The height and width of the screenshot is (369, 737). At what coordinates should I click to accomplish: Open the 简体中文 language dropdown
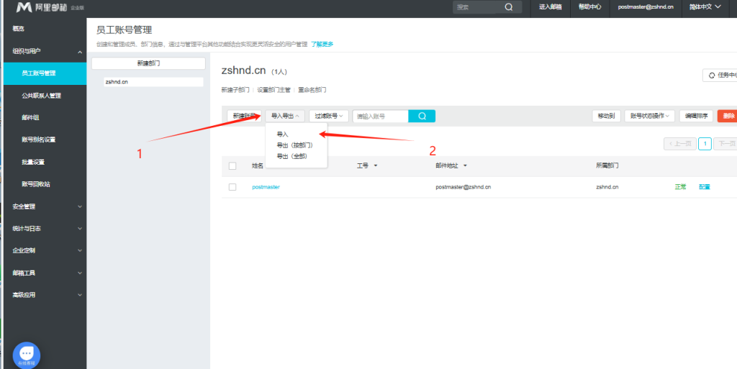(x=705, y=7)
